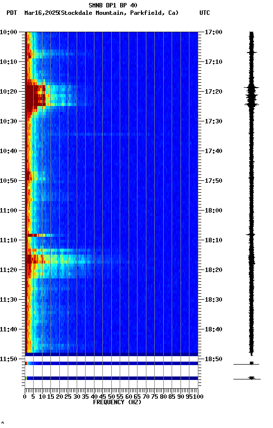Screen dimensions: 273x428
Task: Click the 'Stockdale Mountain, Parkfield, Ca' location text
Action: point(119,13)
